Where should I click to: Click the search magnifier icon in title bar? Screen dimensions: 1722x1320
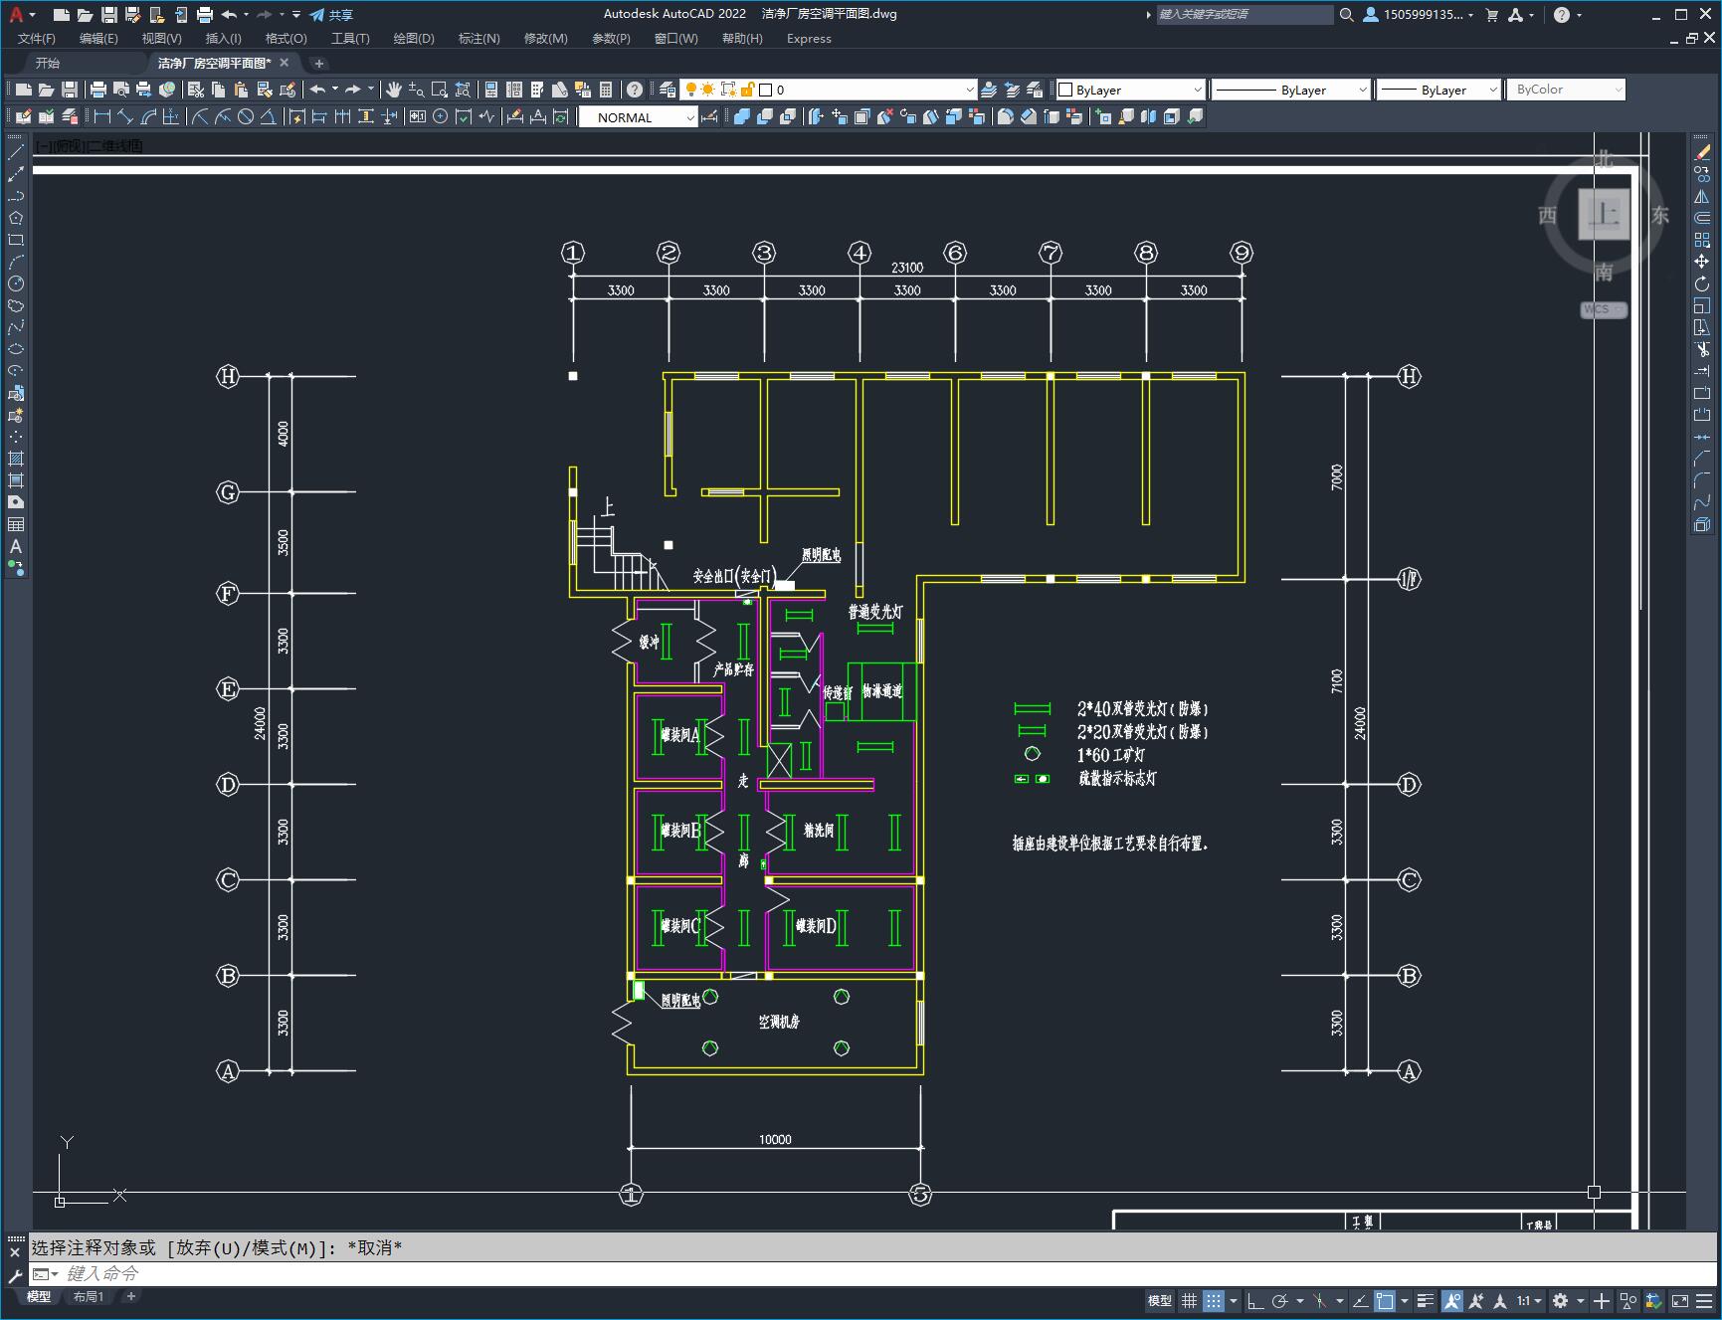[x=1346, y=15]
